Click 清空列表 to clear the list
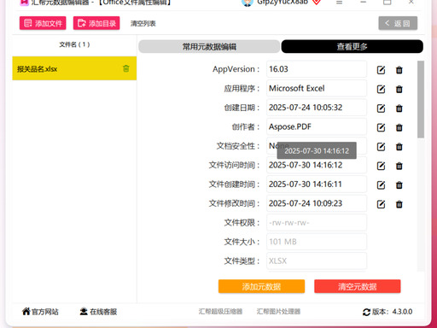Viewport: 437px width, 328px height. 143,24
